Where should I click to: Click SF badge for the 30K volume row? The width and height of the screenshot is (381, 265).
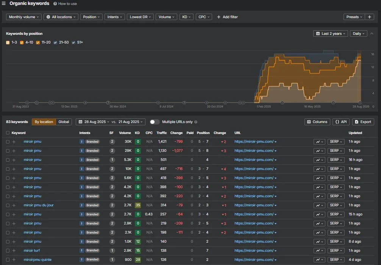[x=112, y=142]
